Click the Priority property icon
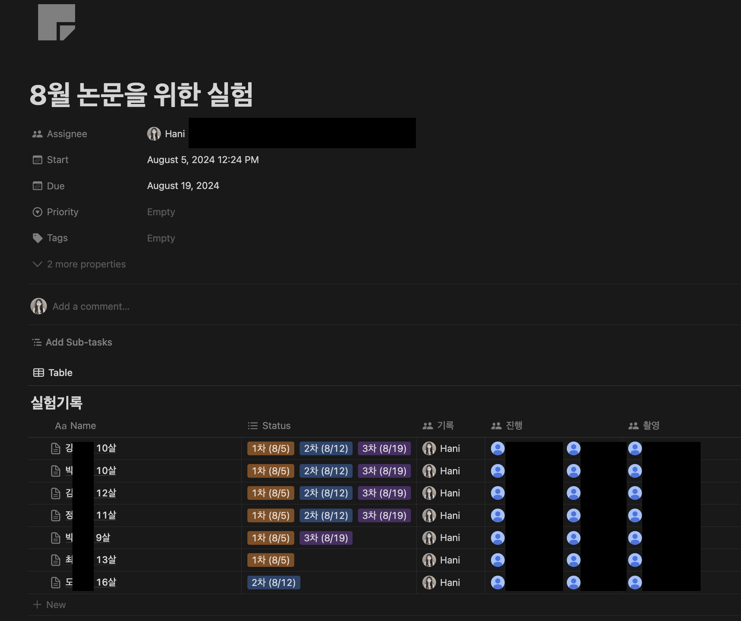The height and width of the screenshot is (621, 741). [37, 212]
